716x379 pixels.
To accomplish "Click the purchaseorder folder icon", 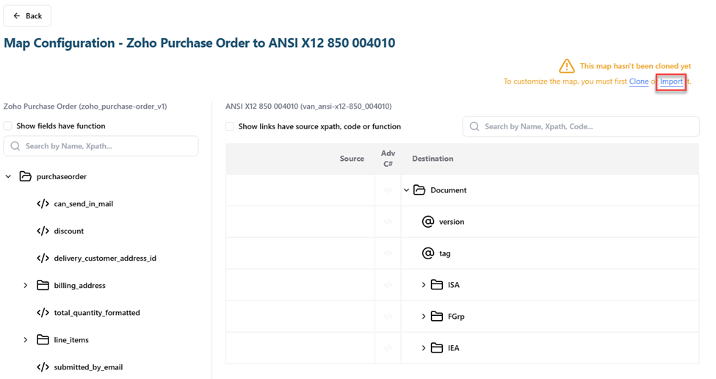I will pos(26,176).
